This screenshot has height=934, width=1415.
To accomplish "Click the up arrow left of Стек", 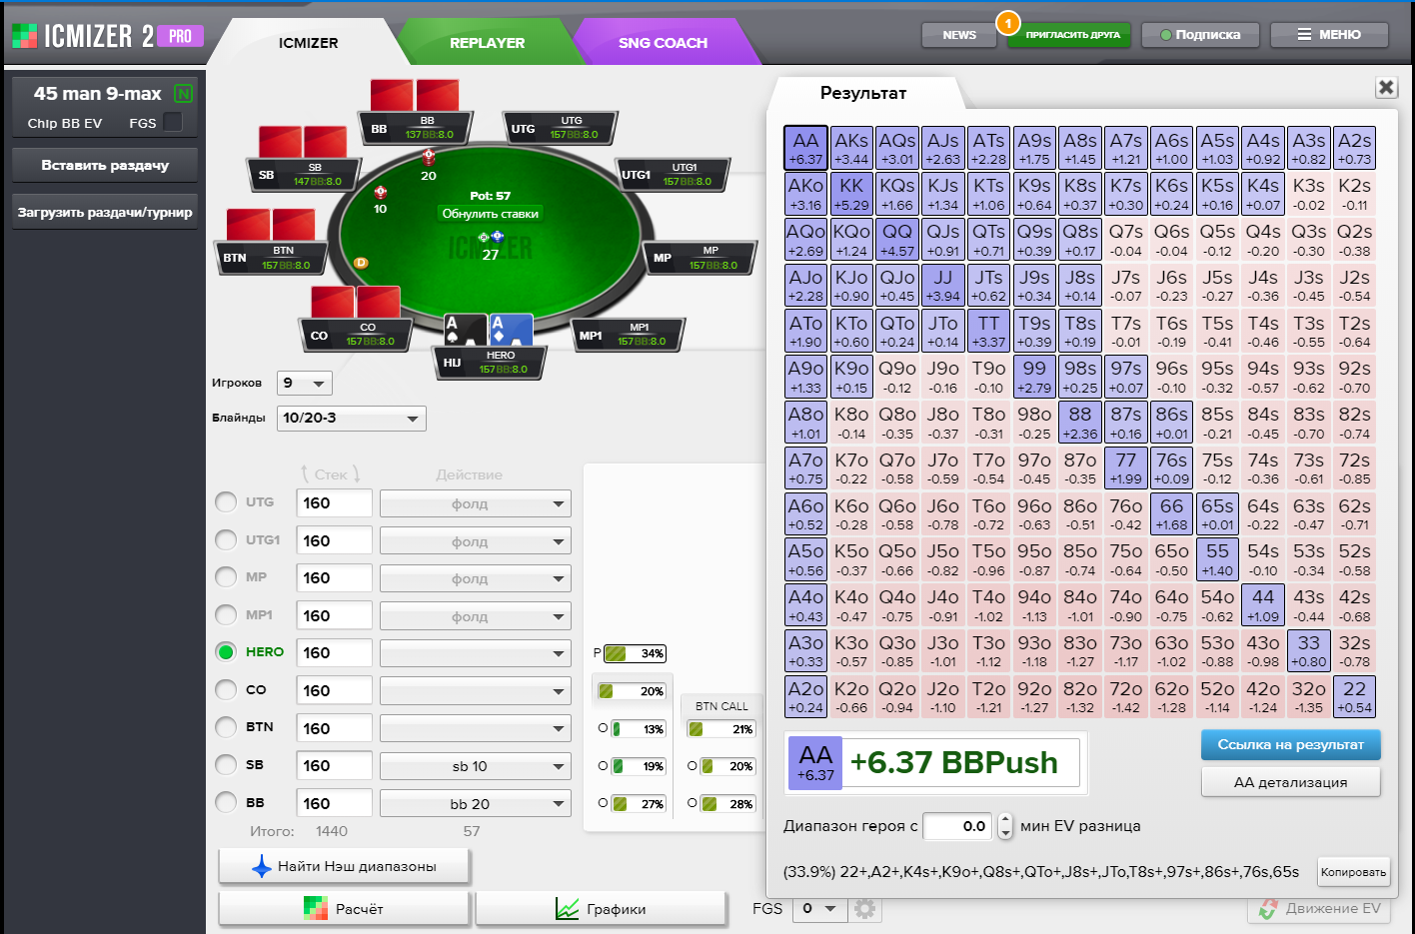I will (x=305, y=474).
